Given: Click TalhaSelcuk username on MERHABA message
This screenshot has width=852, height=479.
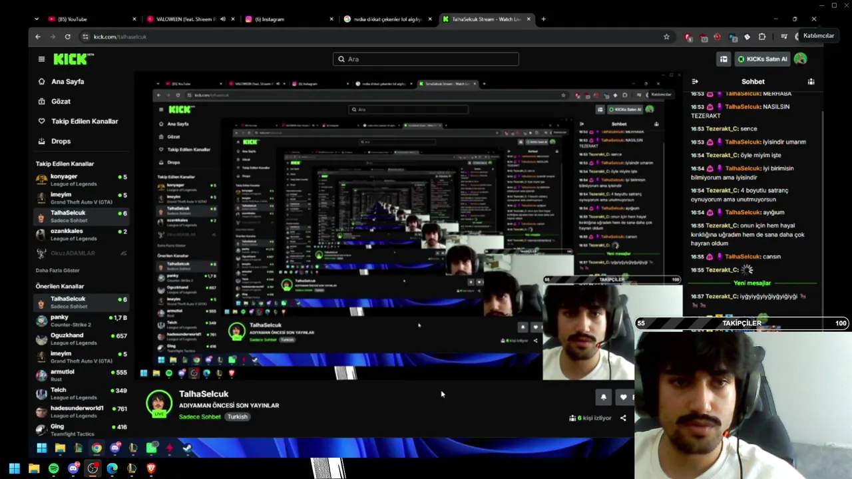Looking at the screenshot, I should 743,94.
